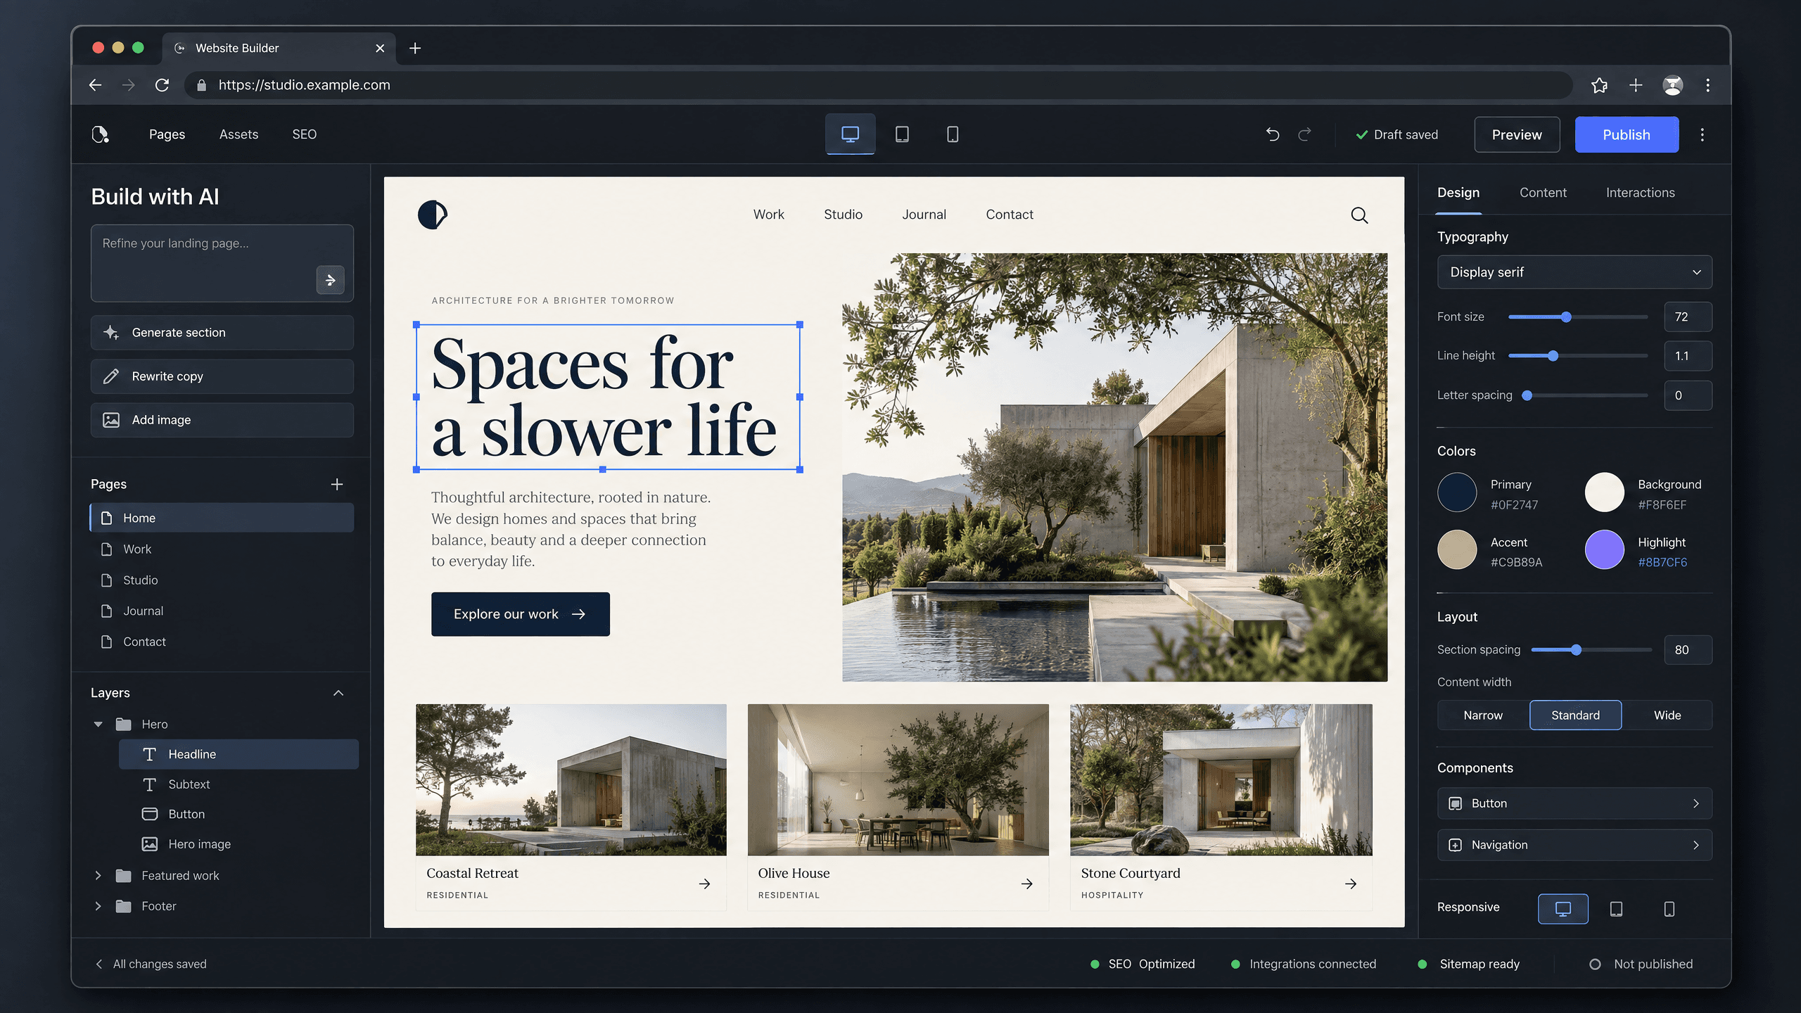The width and height of the screenshot is (1801, 1013).
Task: Collapse the Layers panel
Action: click(338, 693)
